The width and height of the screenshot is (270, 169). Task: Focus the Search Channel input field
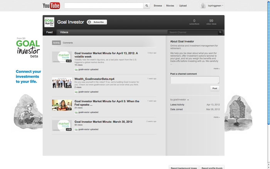point(193,32)
